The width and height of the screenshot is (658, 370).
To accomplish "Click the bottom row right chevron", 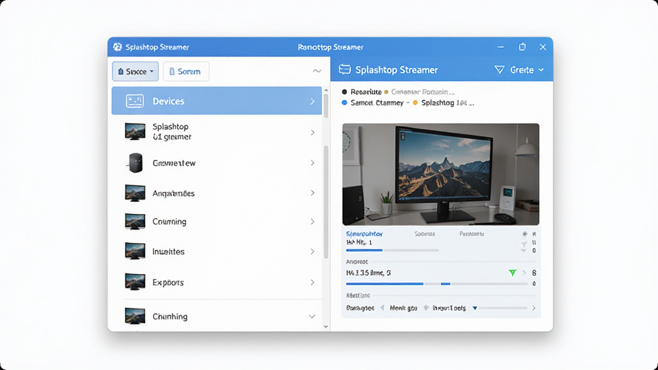I will click(x=534, y=308).
